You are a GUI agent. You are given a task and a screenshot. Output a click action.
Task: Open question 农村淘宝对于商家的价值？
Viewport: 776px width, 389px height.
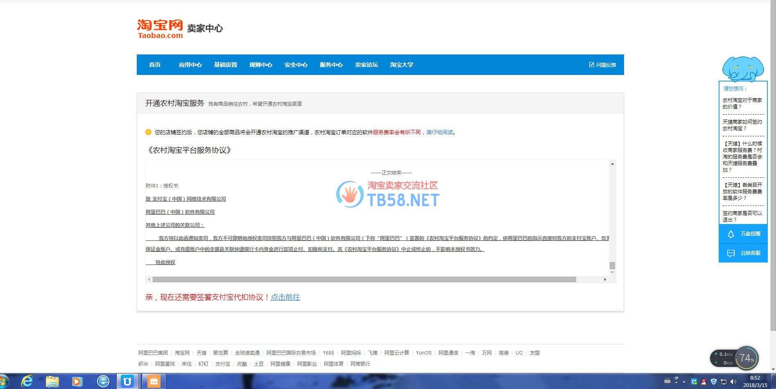click(742, 104)
